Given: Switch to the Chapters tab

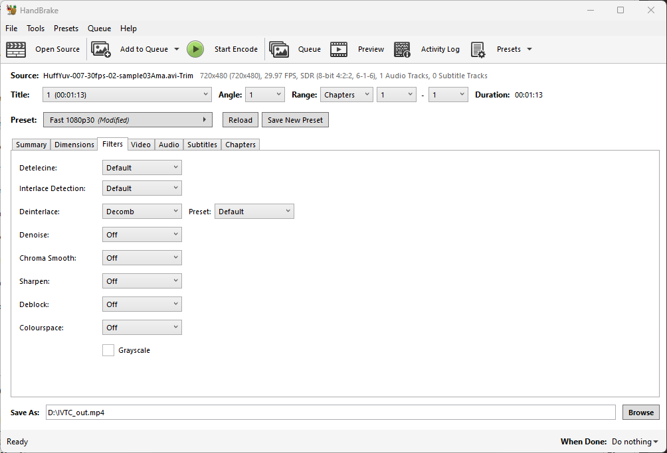Looking at the screenshot, I should 240,145.
